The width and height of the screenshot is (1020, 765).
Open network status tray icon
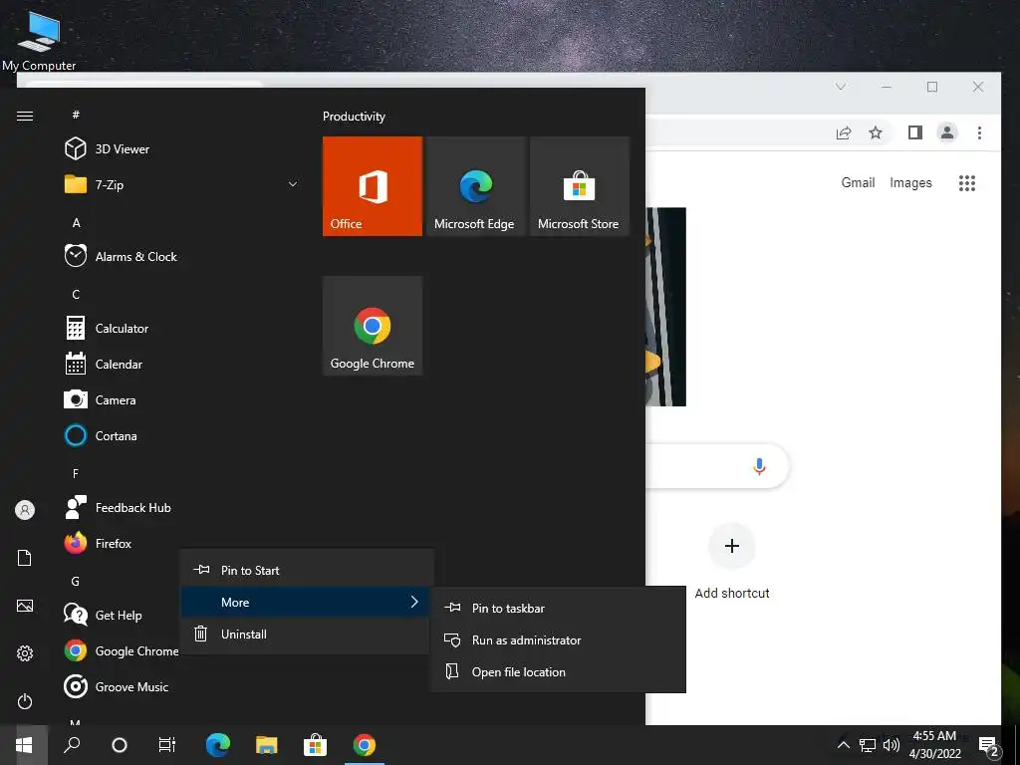pos(868,745)
